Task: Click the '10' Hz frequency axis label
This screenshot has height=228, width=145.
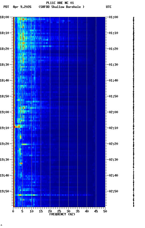Action: coord(32,211)
